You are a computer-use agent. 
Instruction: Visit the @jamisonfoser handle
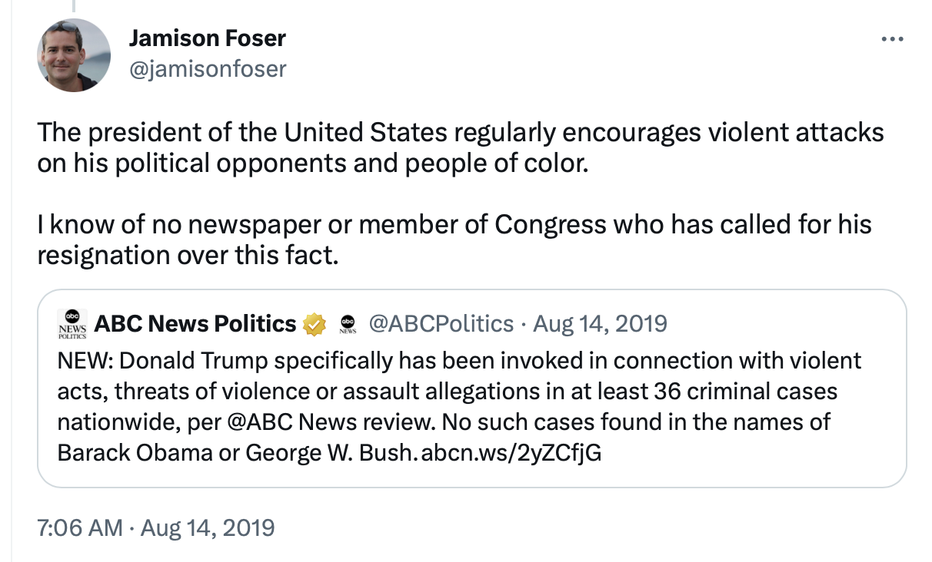point(207,69)
